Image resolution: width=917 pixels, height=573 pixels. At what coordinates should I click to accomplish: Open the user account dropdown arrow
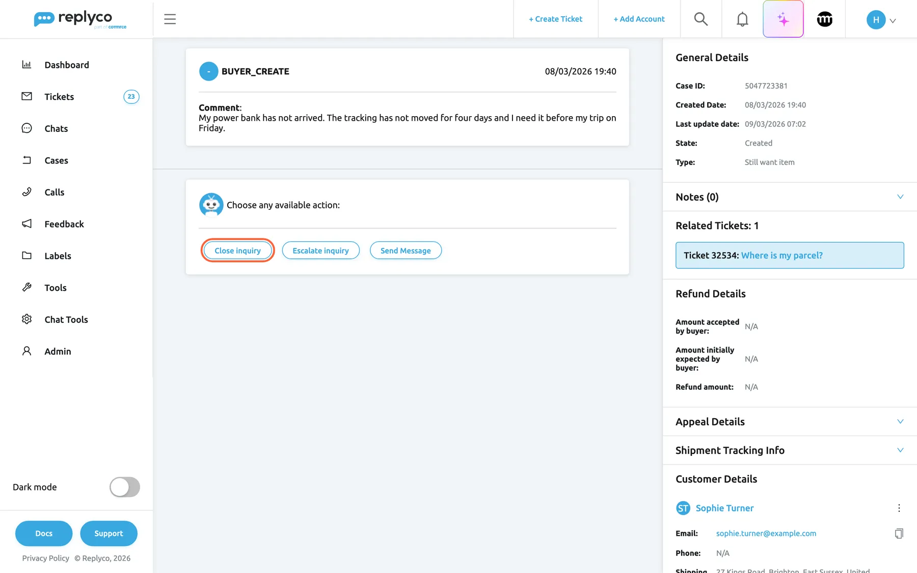(x=893, y=21)
